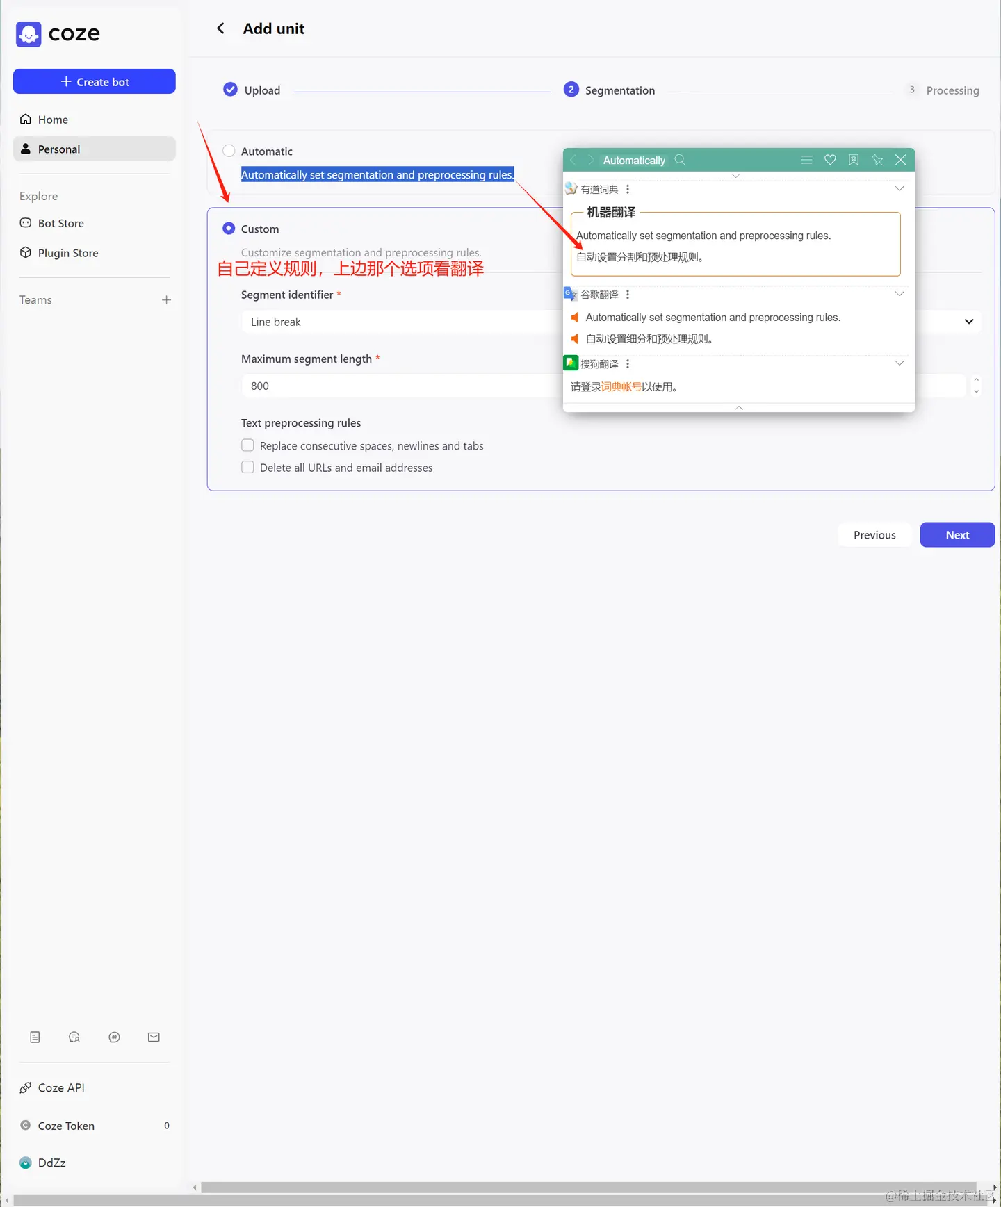
Task: Click the 谷歌翻译 Google icon
Action: [x=571, y=294]
